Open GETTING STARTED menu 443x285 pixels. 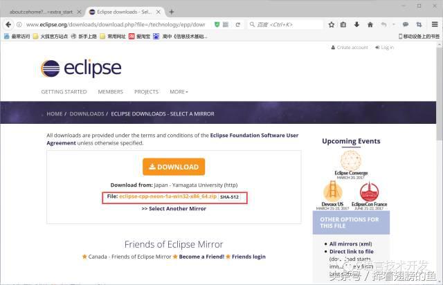[64, 92]
